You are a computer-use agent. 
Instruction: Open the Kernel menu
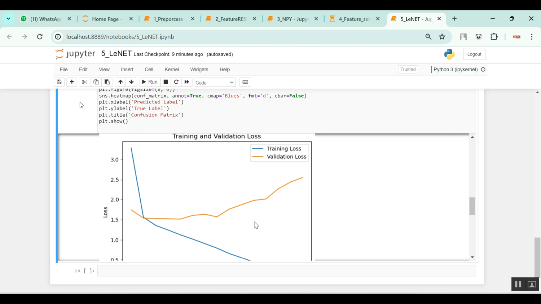coord(171,70)
